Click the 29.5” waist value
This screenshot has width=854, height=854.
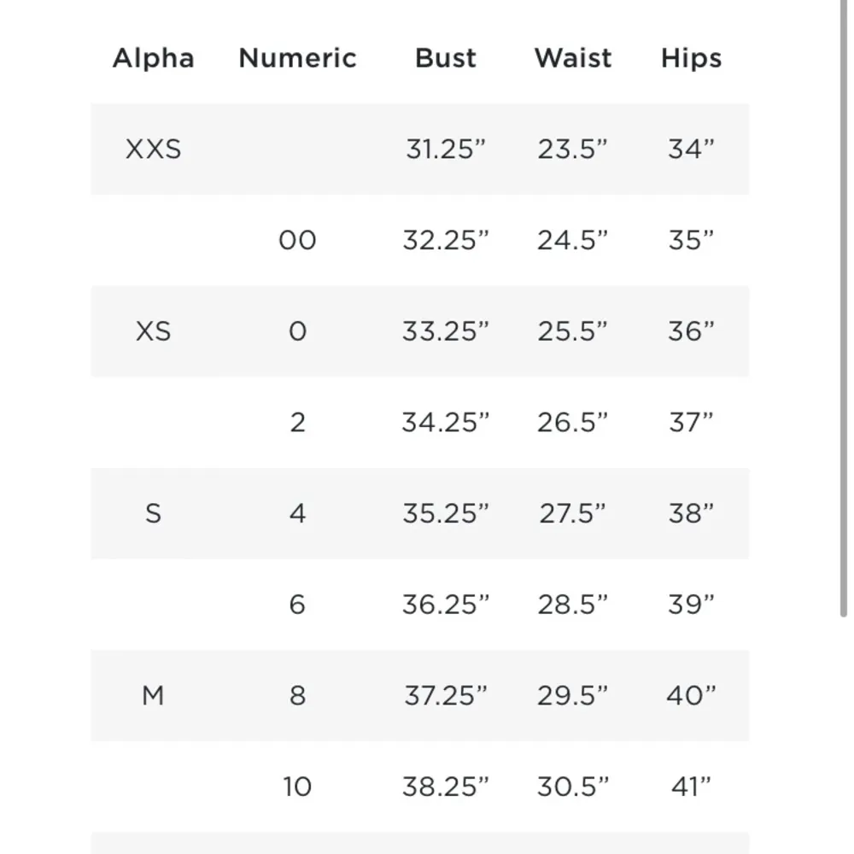tap(573, 696)
